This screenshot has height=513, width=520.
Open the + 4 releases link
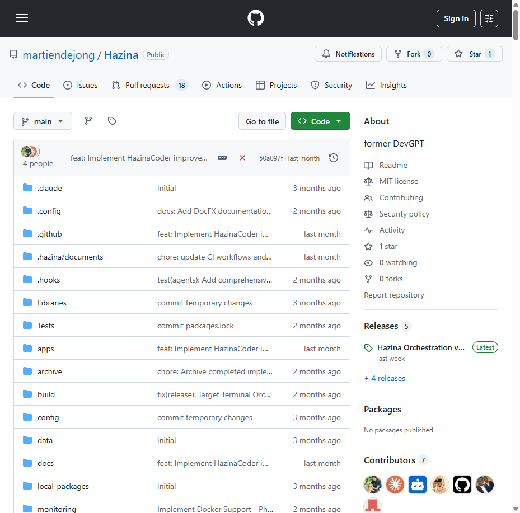coord(385,378)
